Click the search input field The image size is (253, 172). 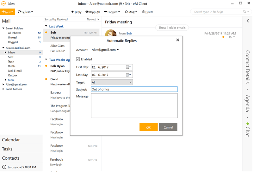(x=217, y=12)
